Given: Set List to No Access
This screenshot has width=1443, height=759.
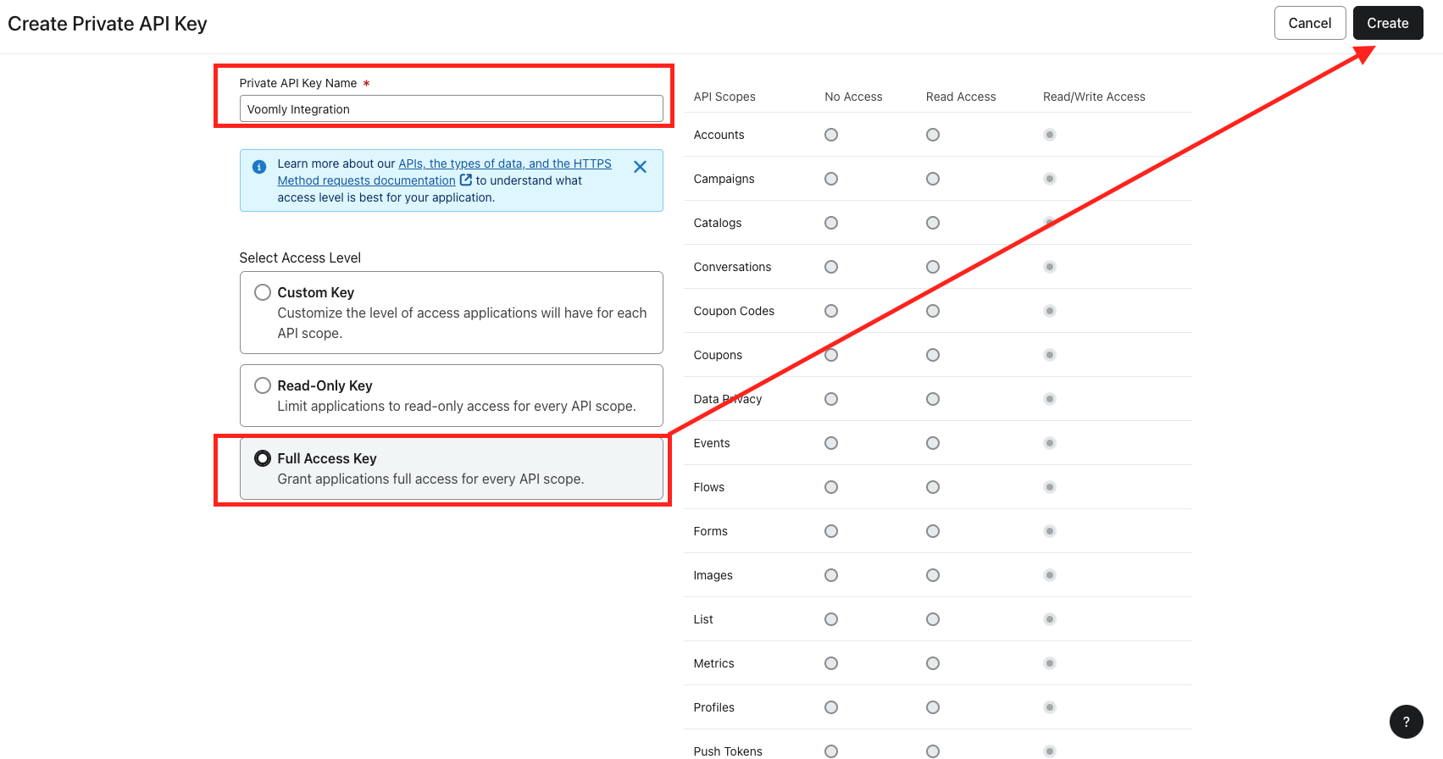Looking at the screenshot, I should (831, 619).
